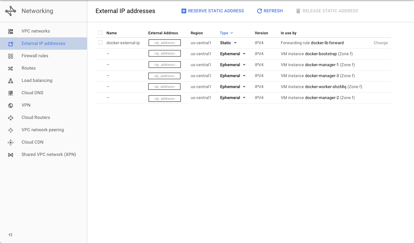Click the Cloud DNS sidebar icon
The height and width of the screenshot is (243, 414).
(11, 93)
